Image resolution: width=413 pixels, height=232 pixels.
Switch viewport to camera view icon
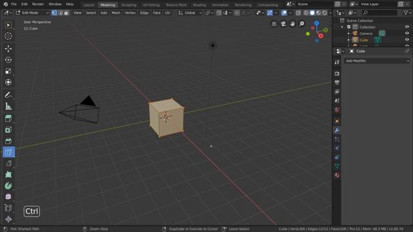(x=283, y=24)
